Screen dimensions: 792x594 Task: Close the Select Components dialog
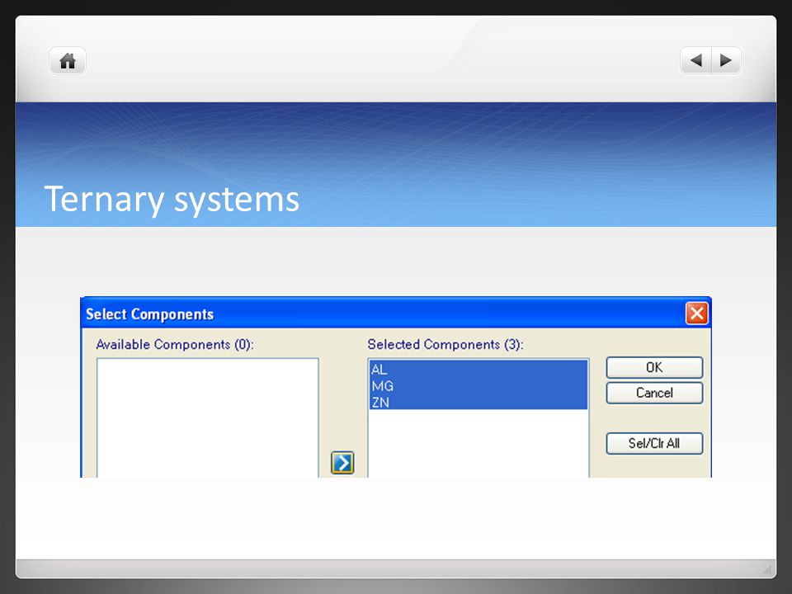click(x=696, y=313)
